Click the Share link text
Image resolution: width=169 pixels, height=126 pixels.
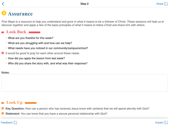point(160,4)
